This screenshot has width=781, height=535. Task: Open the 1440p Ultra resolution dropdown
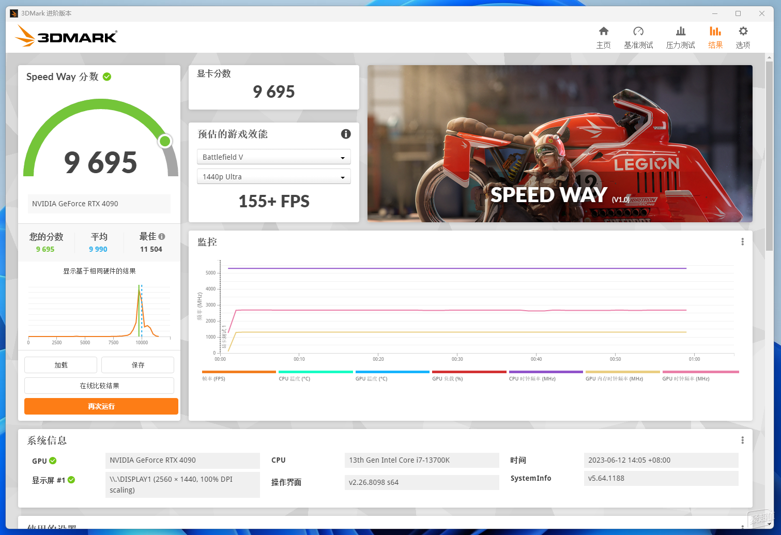click(x=274, y=176)
